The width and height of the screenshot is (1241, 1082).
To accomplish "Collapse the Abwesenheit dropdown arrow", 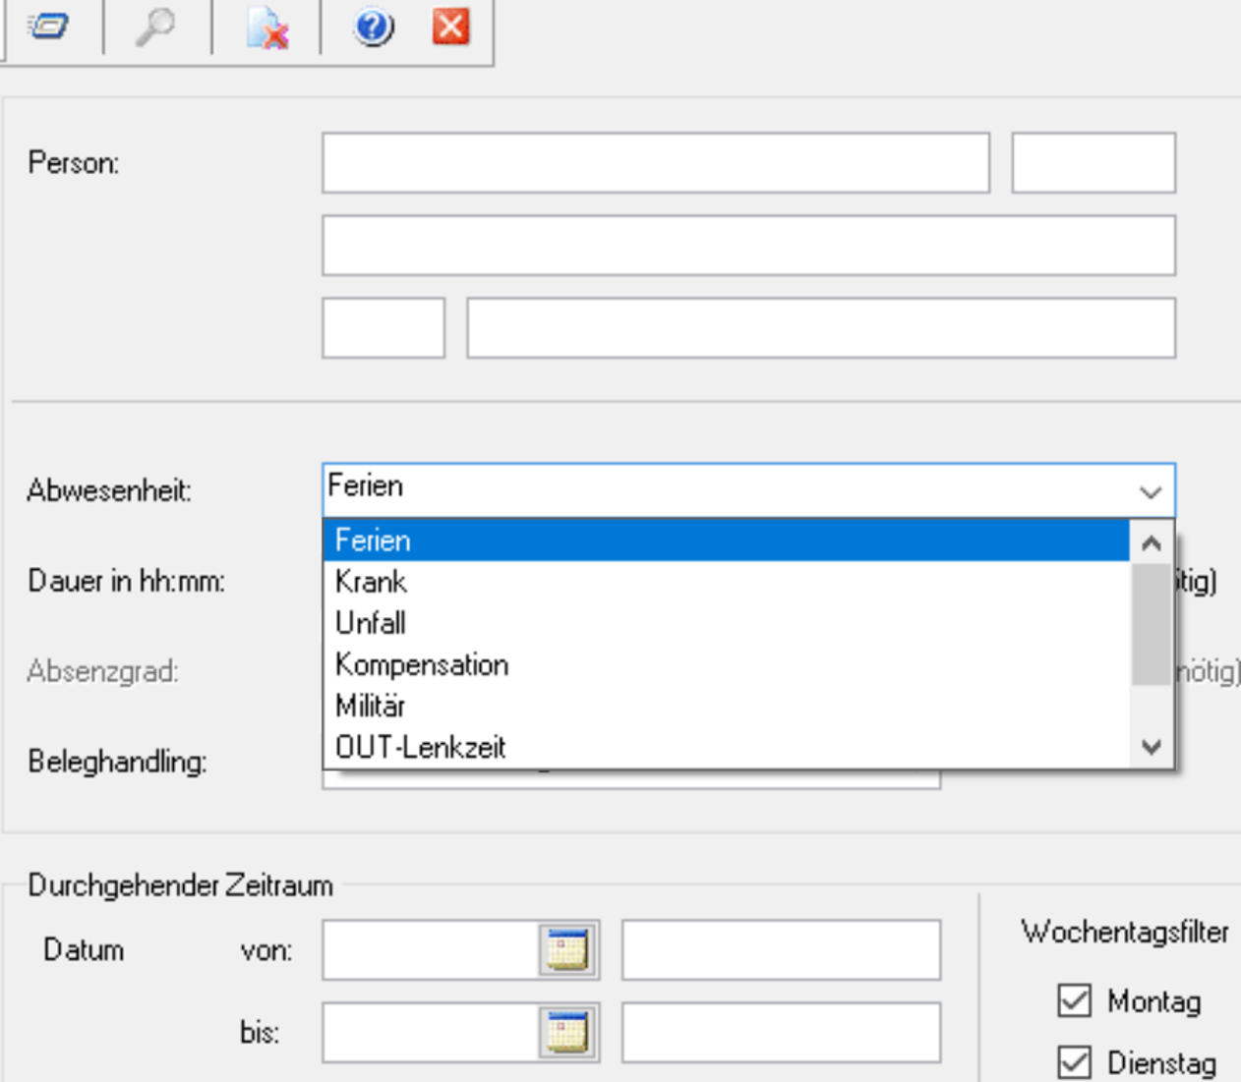I will pos(1151,491).
